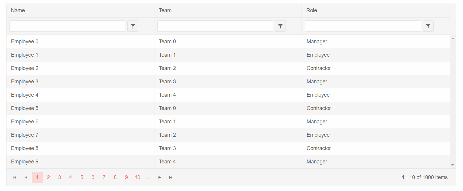Viewport: 463px width, 191px height.
Task: Click Contractor role in Employee 2 row
Action: (376, 68)
